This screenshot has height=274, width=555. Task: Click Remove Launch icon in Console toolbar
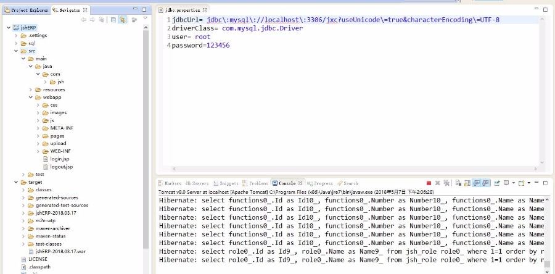(x=437, y=183)
